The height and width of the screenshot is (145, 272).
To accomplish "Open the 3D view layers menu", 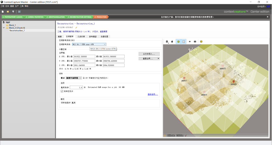I will pyautogui.click(x=167, y=41).
